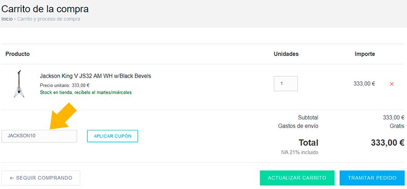Click the Jackson King V guitar thumbnail

coord(19,84)
